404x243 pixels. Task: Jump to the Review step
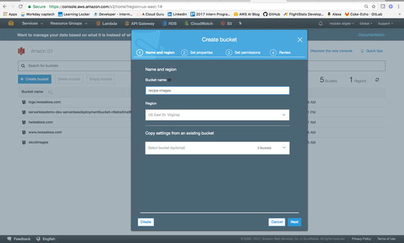click(281, 53)
